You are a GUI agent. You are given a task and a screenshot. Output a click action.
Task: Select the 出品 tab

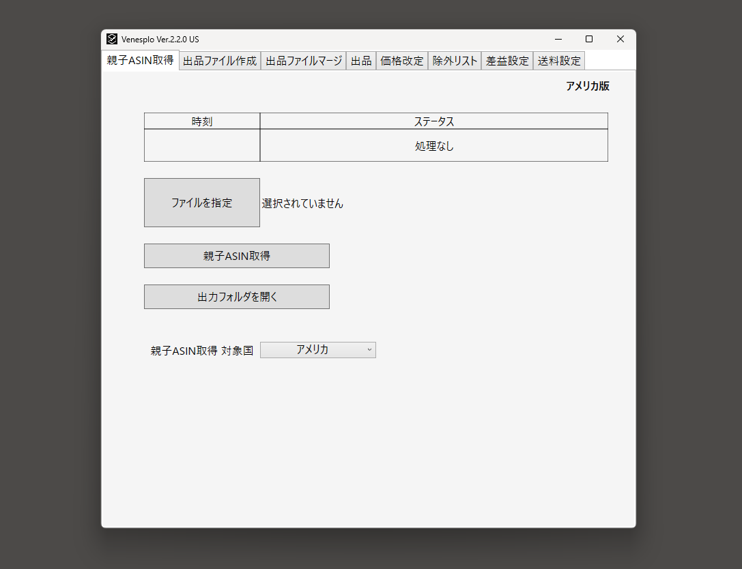coord(361,61)
